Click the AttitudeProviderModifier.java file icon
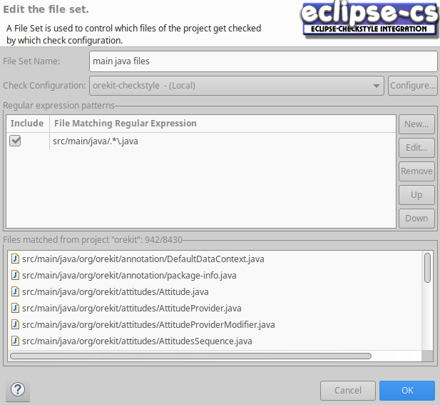 [15, 324]
